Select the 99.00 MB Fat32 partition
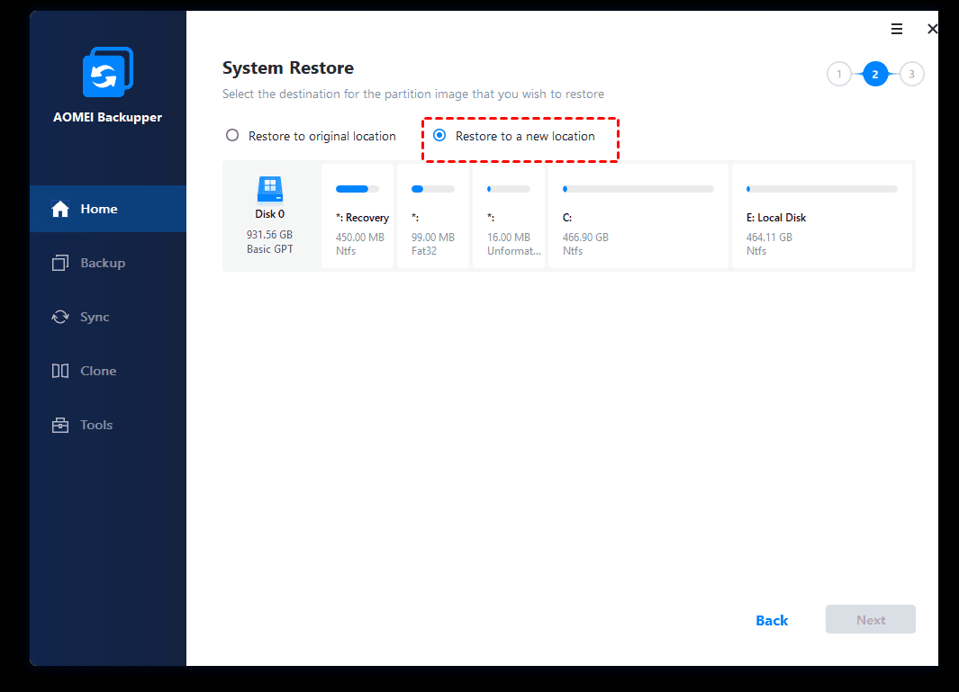959x692 pixels. point(433,216)
